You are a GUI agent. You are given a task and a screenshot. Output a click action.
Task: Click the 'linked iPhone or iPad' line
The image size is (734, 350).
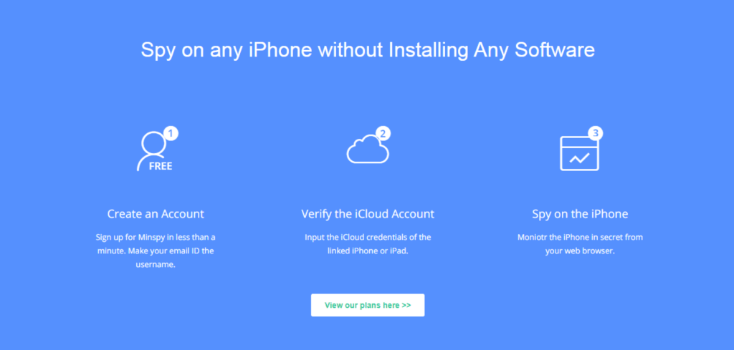368,251
